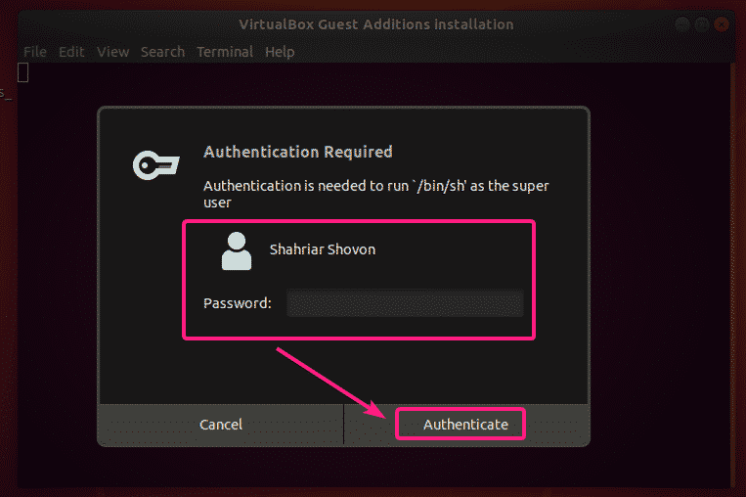
Task: Click the Password label
Action: [238, 303]
